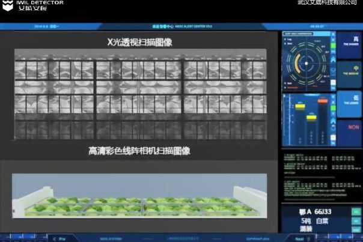Click the log text console panel
Screen dimensions: 363x242
pos(308,179)
